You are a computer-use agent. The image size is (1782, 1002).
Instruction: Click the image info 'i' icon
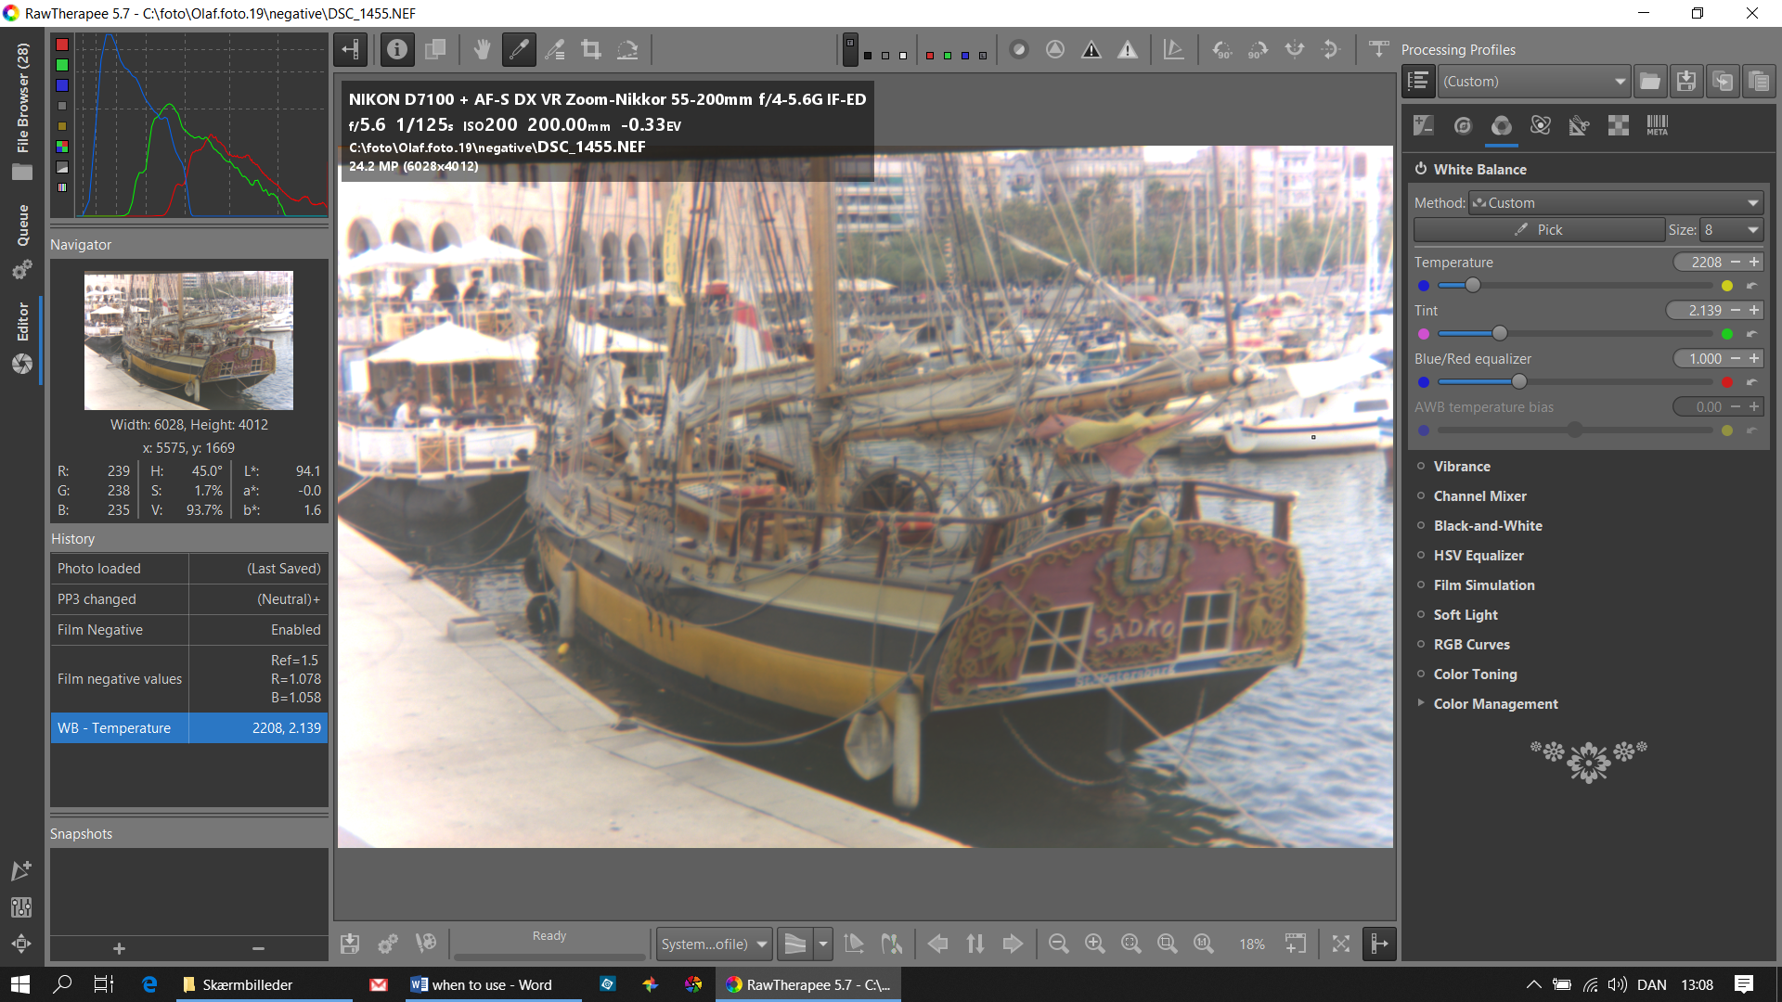(397, 50)
